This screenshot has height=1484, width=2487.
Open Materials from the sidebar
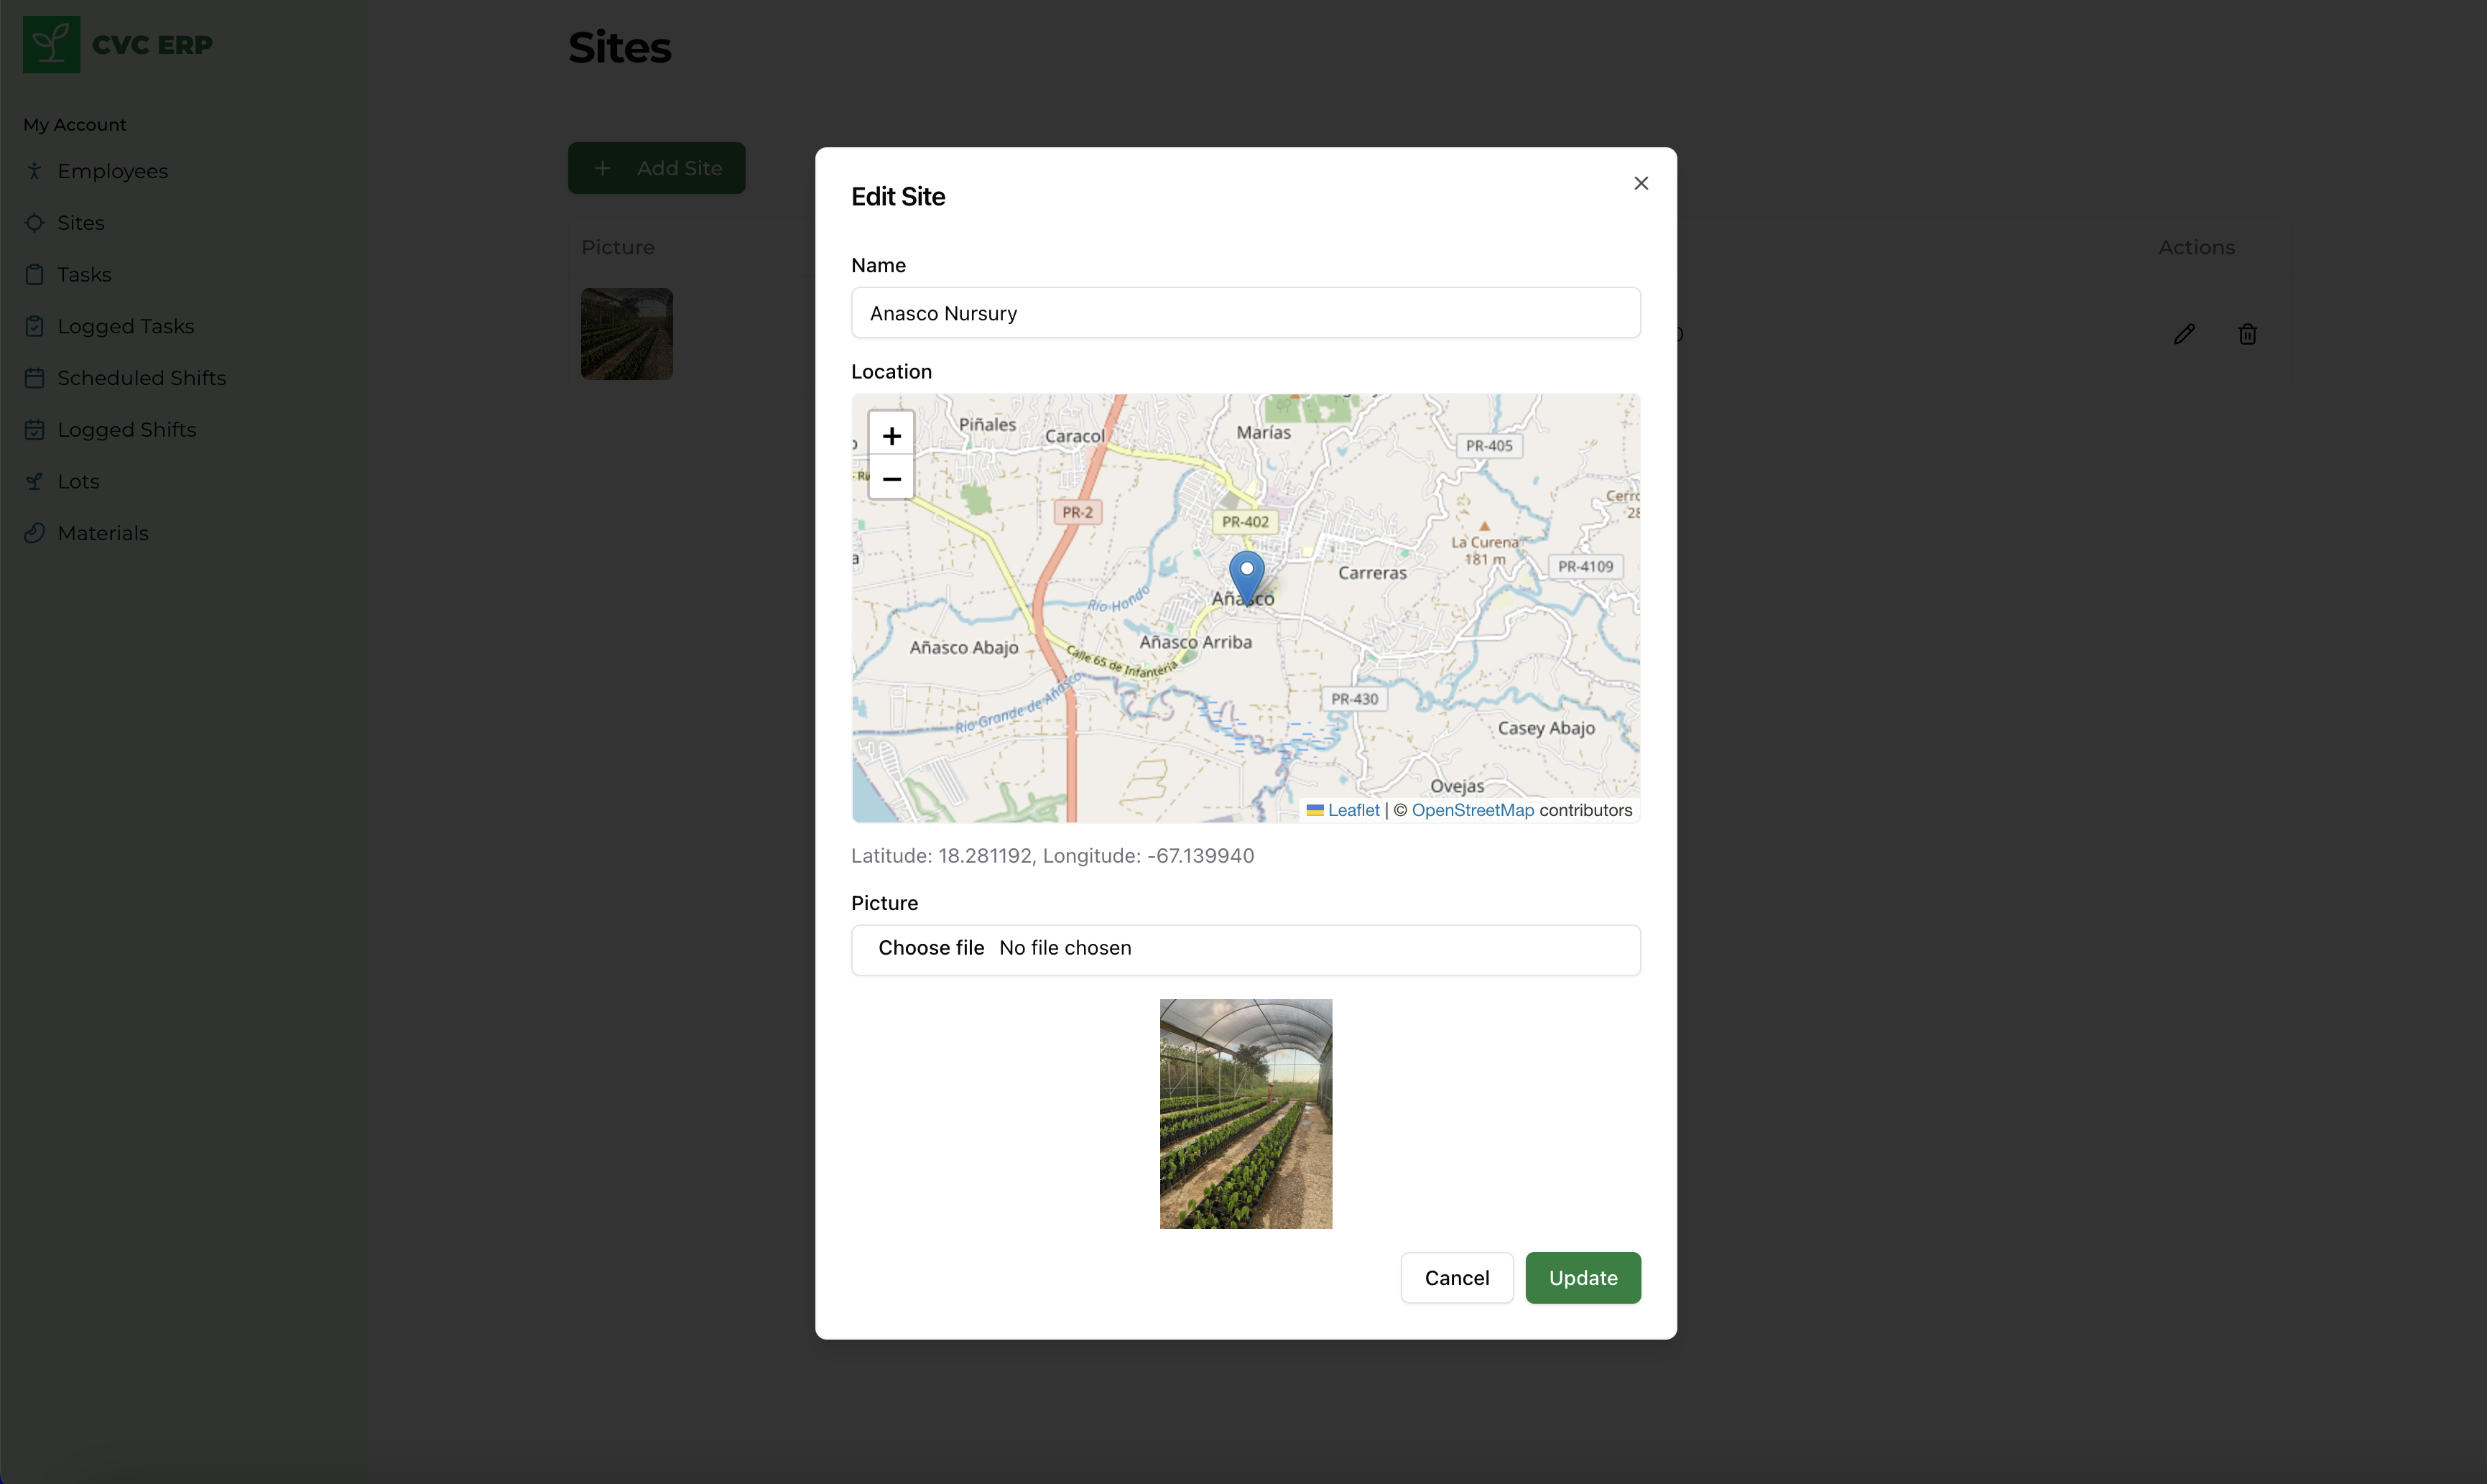103,533
